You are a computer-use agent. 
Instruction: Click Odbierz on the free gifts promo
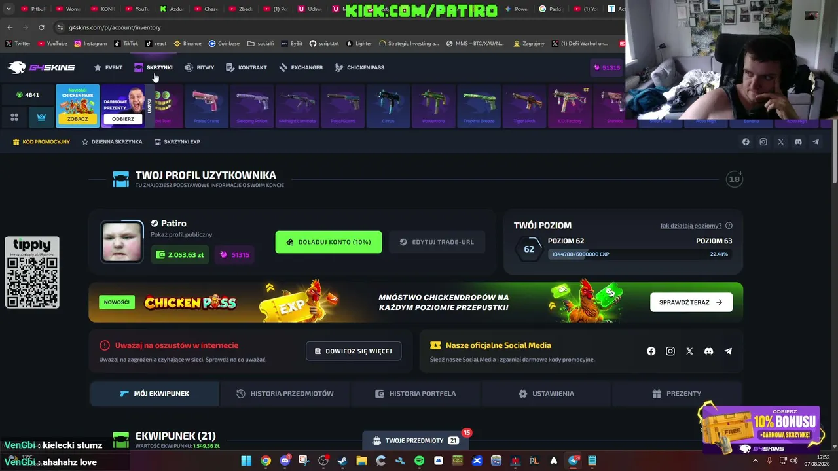coord(123,119)
